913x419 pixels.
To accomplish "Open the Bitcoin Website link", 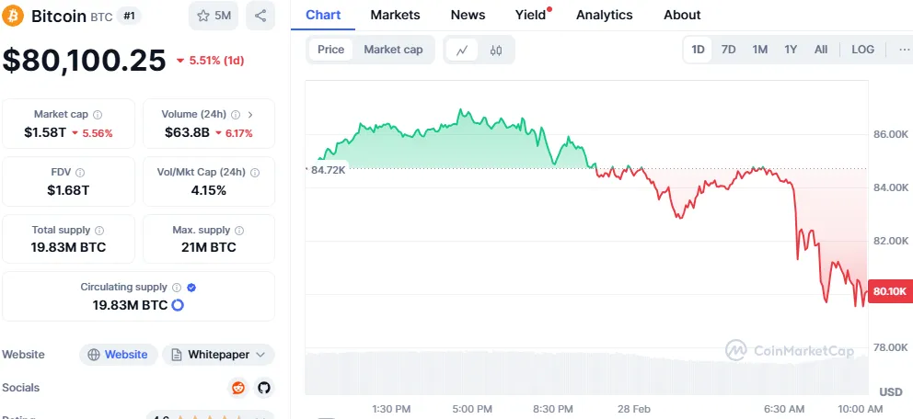I will [117, 355].
